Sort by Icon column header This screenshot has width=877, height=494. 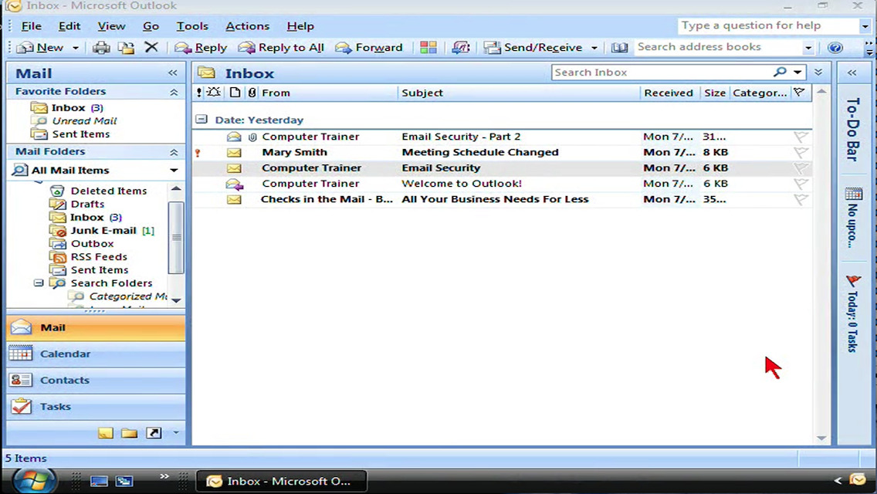coord(235,93)
